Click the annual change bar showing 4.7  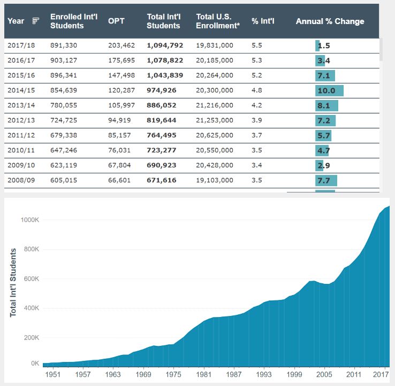322,150
